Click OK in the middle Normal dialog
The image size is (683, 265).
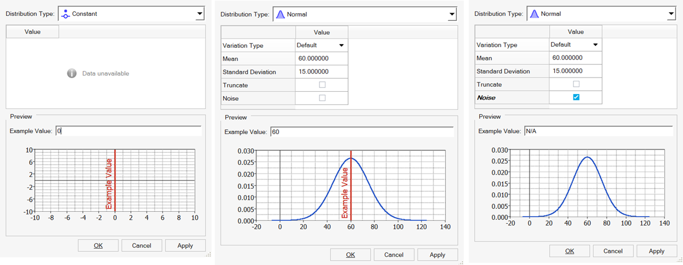point(350,255)
